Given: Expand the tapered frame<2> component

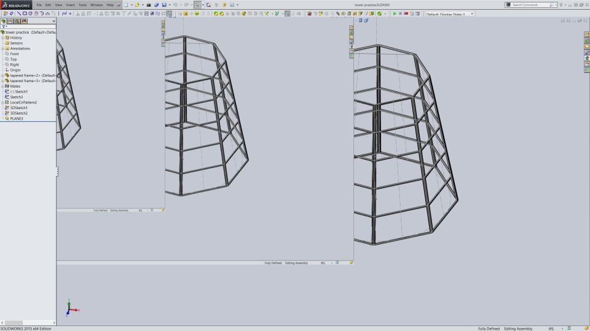Looking at the screenshot, I should [x=2, y=75].
